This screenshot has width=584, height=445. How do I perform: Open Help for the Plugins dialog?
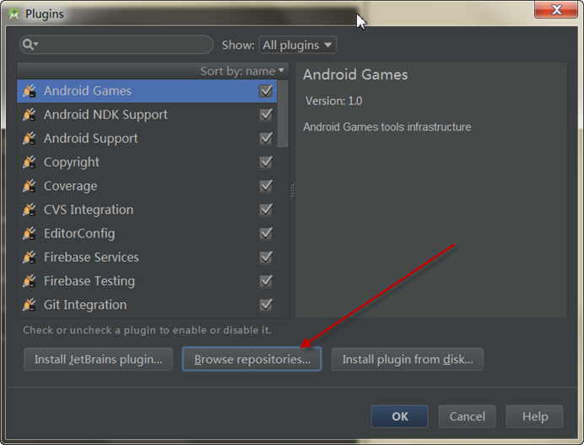click(x=534, y=416)
